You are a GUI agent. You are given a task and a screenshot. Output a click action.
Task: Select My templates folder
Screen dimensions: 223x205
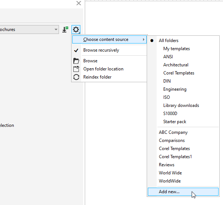(x=177, y=49)
